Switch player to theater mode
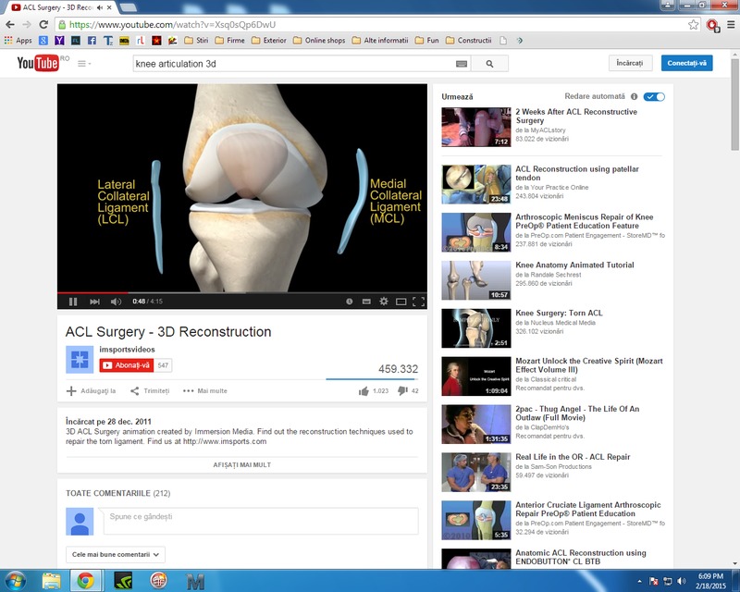740x592 pixels. tap(401, 302)
